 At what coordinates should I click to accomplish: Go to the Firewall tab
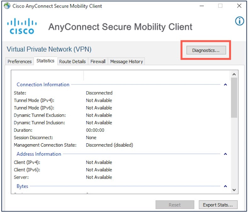coord(98,61)
